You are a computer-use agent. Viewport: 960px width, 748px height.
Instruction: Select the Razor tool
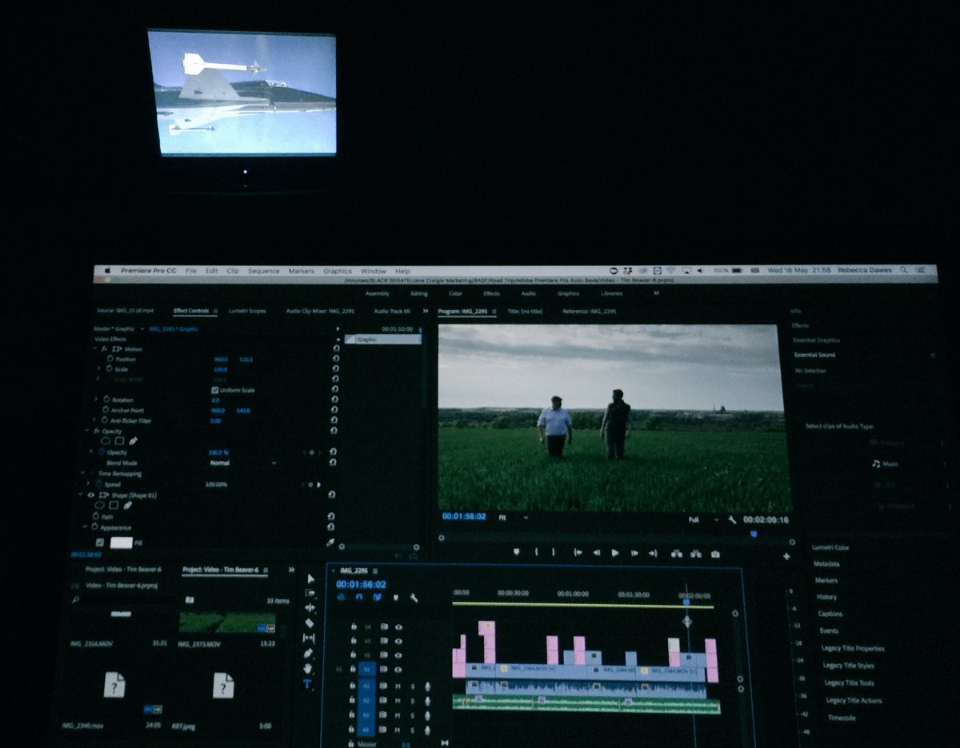(x=310, y=623)
